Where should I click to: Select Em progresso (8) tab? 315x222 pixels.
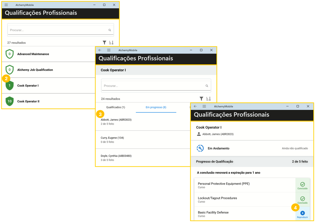click(156, 107)
